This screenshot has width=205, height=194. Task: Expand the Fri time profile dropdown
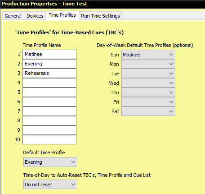coord(148,102)
